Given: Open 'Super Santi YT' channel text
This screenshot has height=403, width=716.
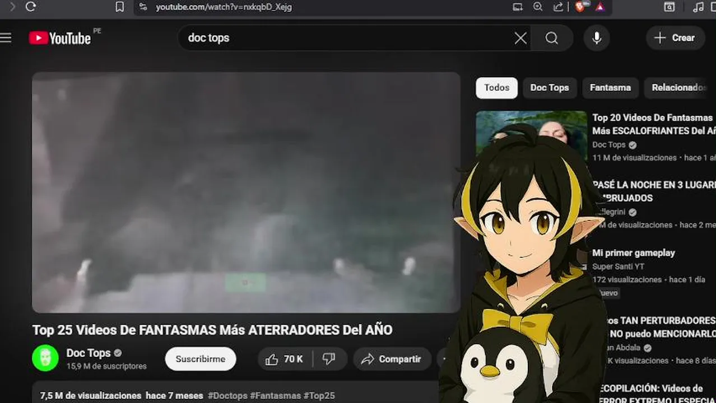Looking at the screenshot, I should 618,266.
